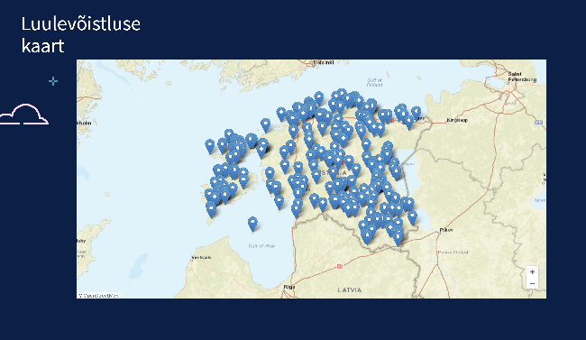Click the Kingisepp town label

pos(457,121)
